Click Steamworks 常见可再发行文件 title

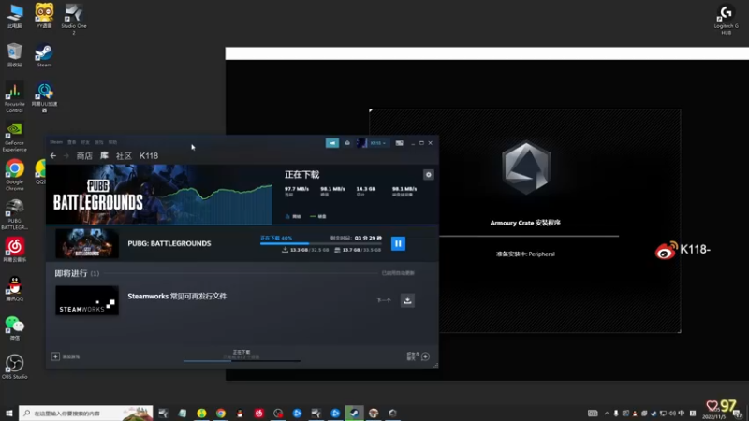pyautogui.click(x=177, y=296)
